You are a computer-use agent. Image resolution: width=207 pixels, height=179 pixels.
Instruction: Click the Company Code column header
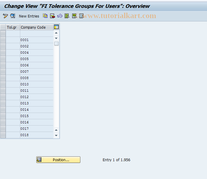click(x=37, y=27)
